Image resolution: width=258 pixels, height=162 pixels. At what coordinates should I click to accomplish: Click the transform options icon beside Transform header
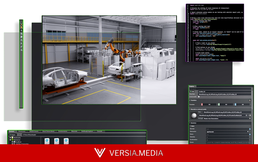tap(250, 100)
